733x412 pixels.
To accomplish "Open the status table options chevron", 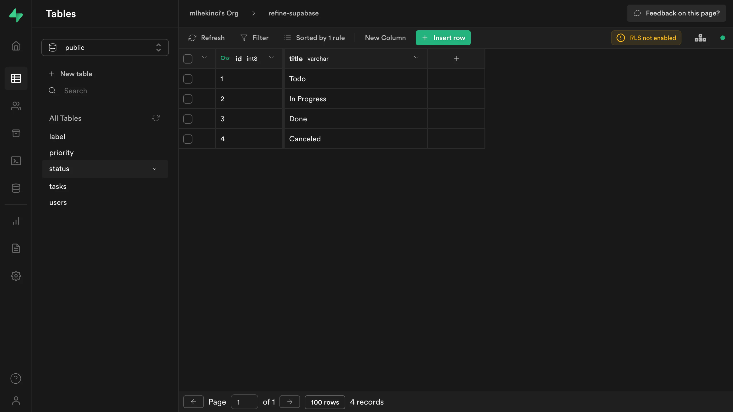I will [x=155, y=169].
